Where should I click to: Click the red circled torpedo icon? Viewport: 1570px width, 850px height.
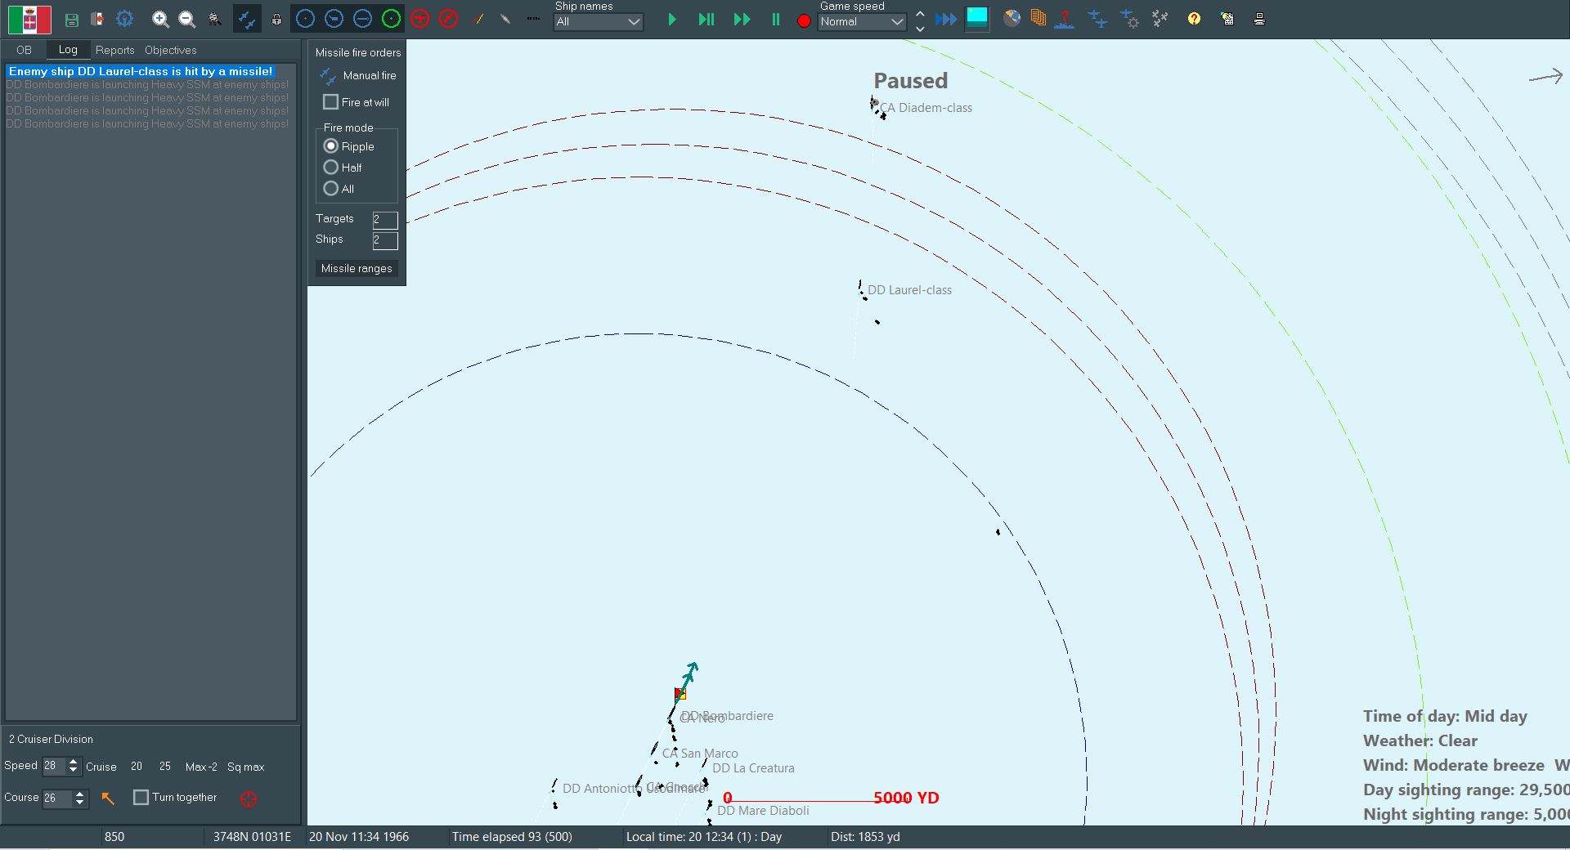[x=448, y=19]
